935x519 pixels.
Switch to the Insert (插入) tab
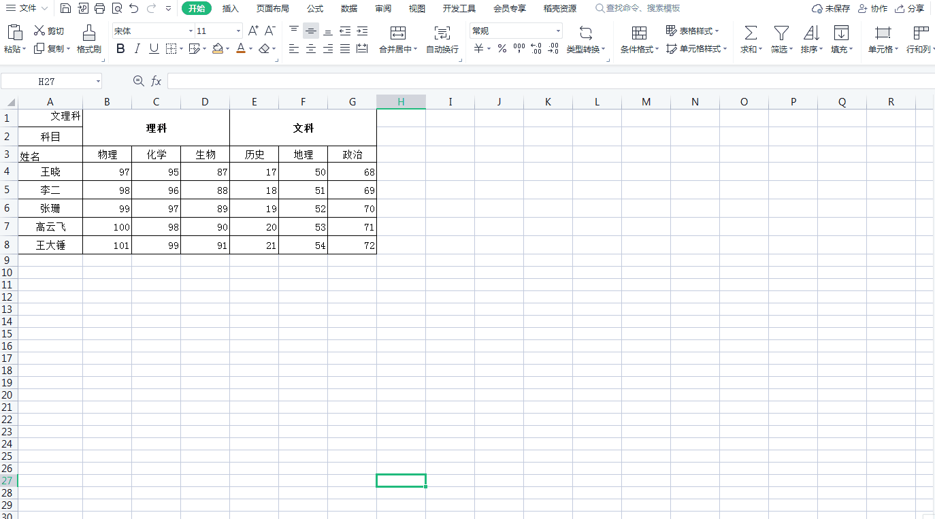(x=231, y=8)
